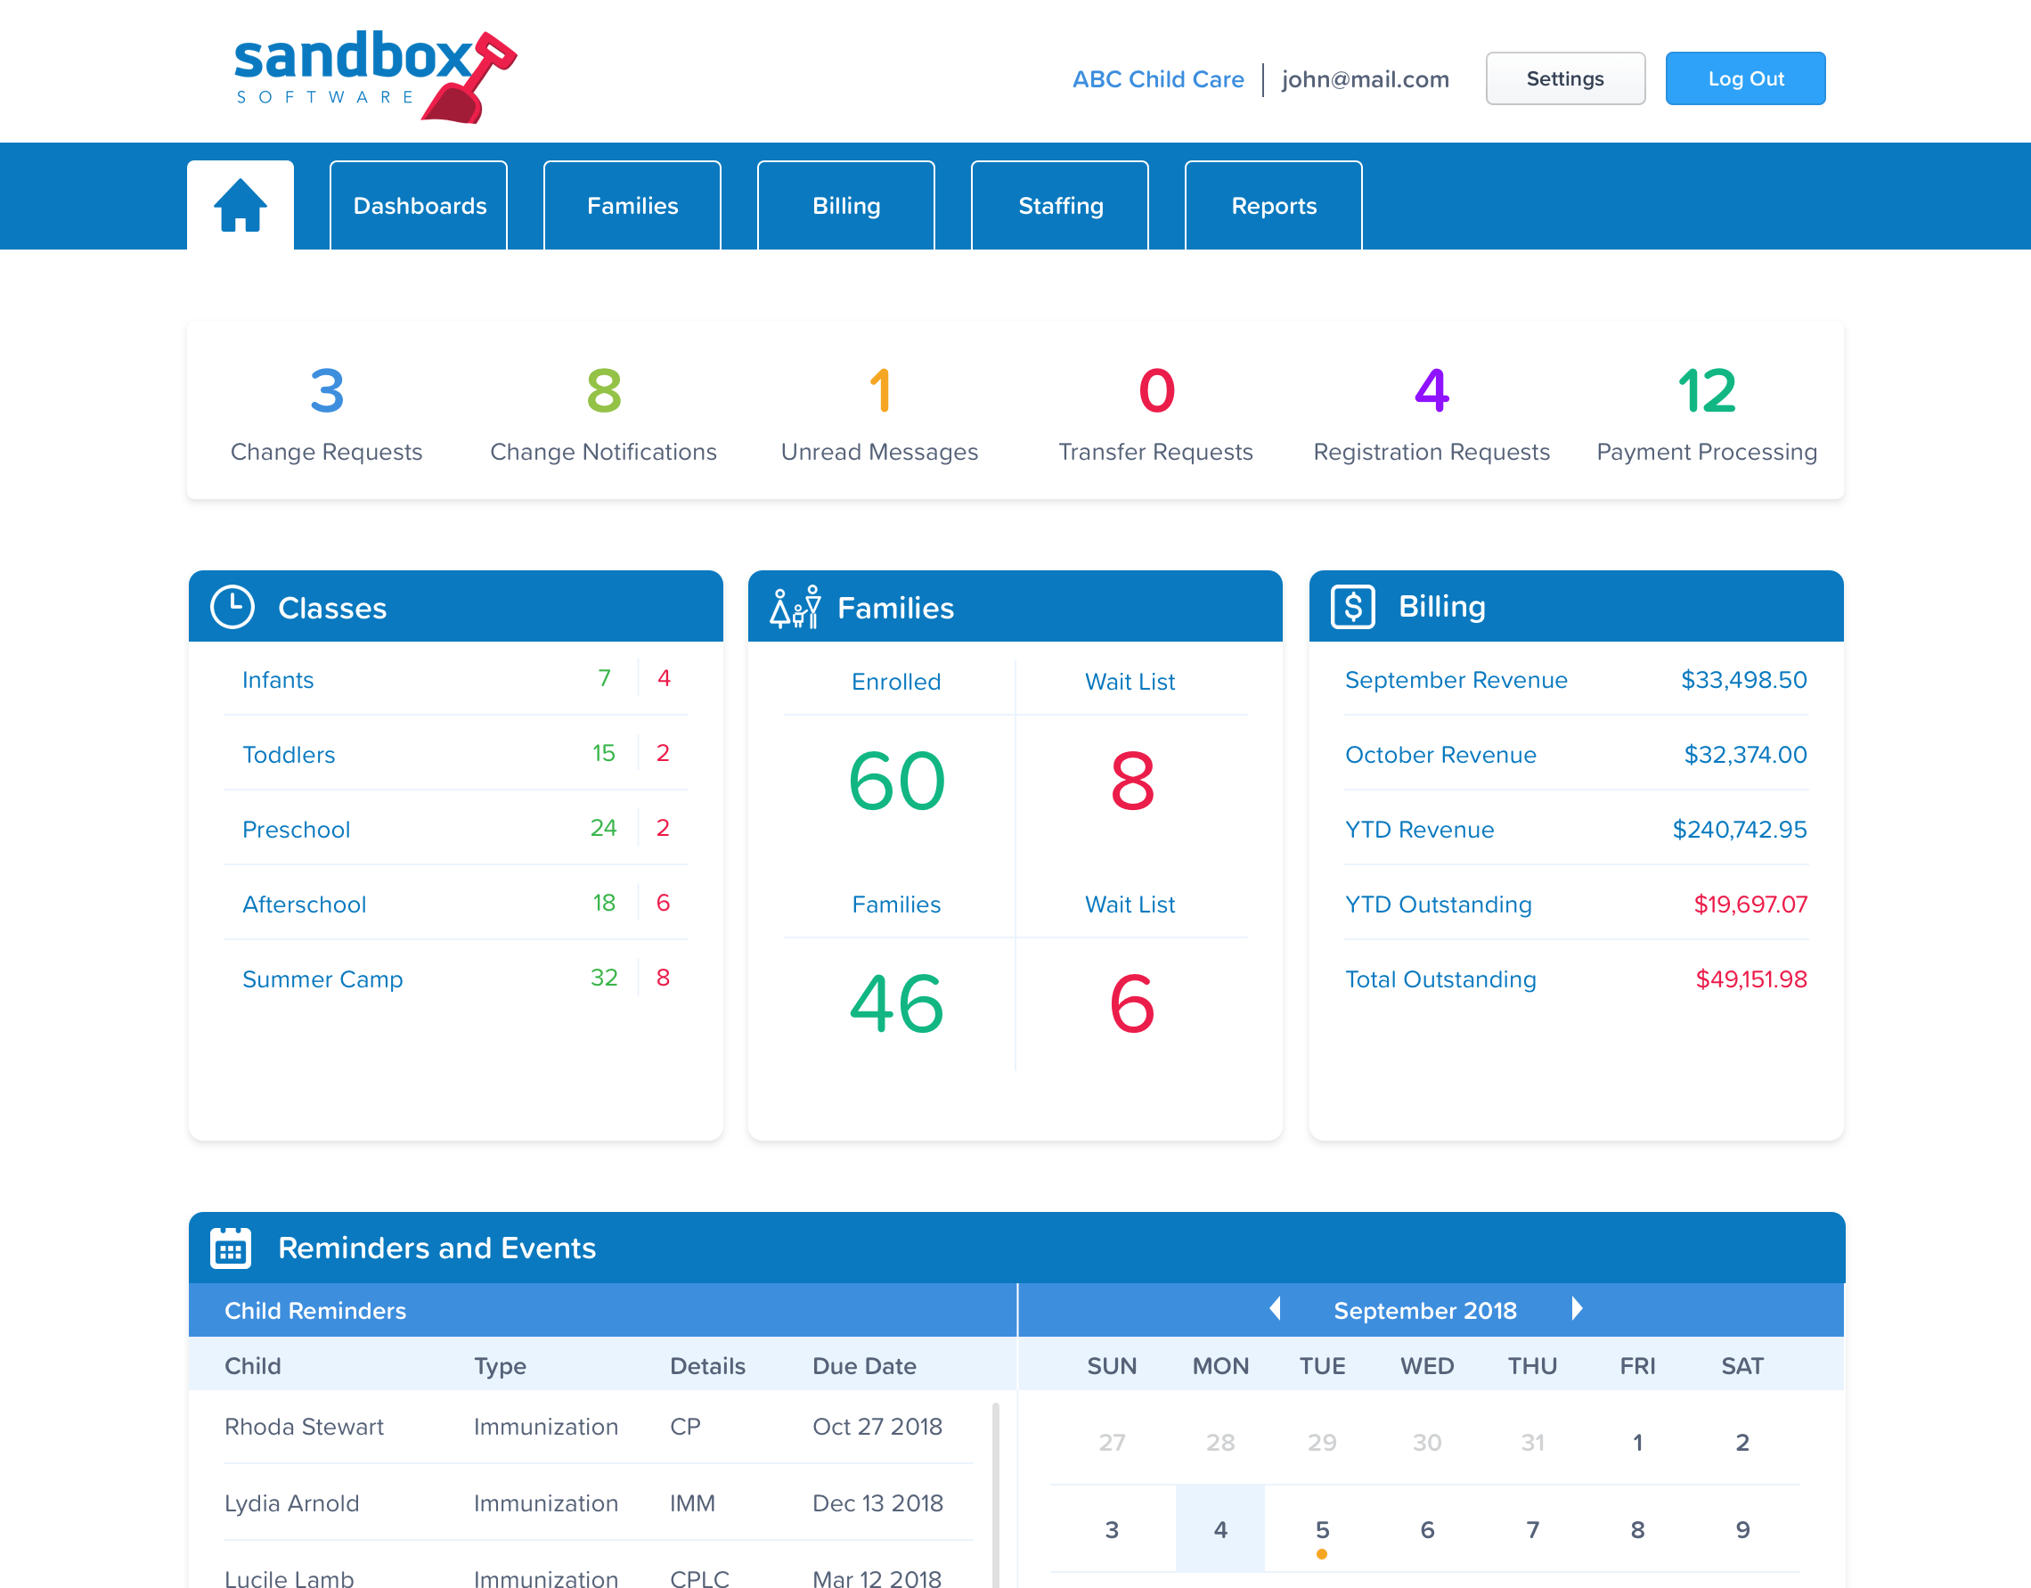2031x1588 pixels.
Task: Go back a month using the left calendar arrow
Action: pos(1275,1309)
